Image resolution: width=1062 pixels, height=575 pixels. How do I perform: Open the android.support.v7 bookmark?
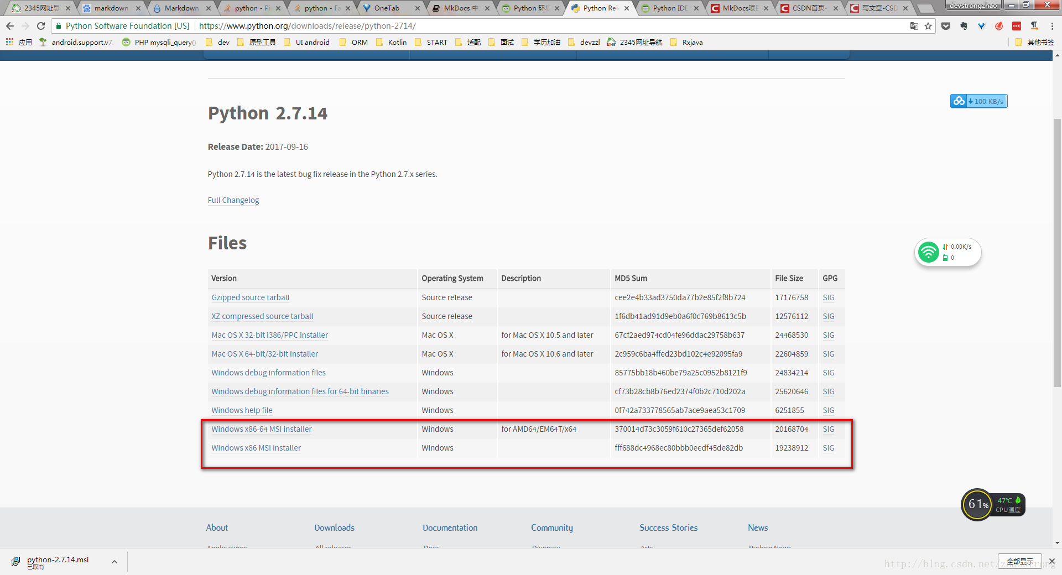(76, 42)
